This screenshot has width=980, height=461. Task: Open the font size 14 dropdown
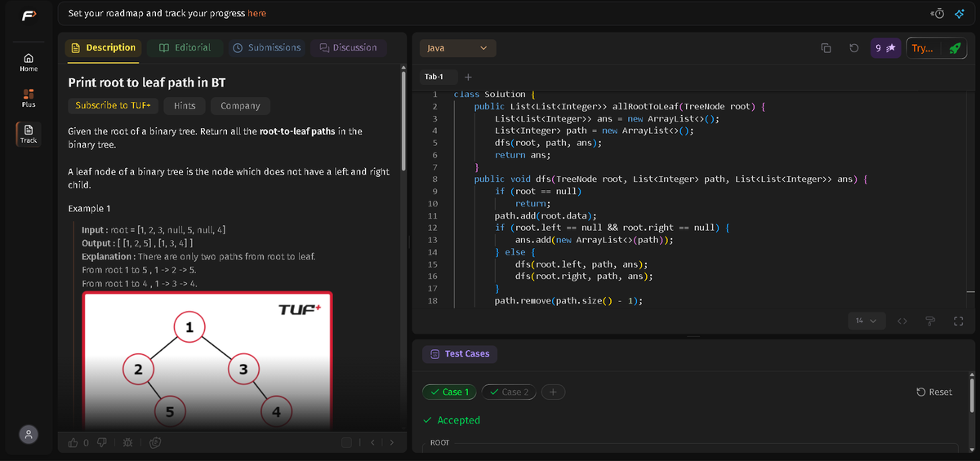[866, 321]
